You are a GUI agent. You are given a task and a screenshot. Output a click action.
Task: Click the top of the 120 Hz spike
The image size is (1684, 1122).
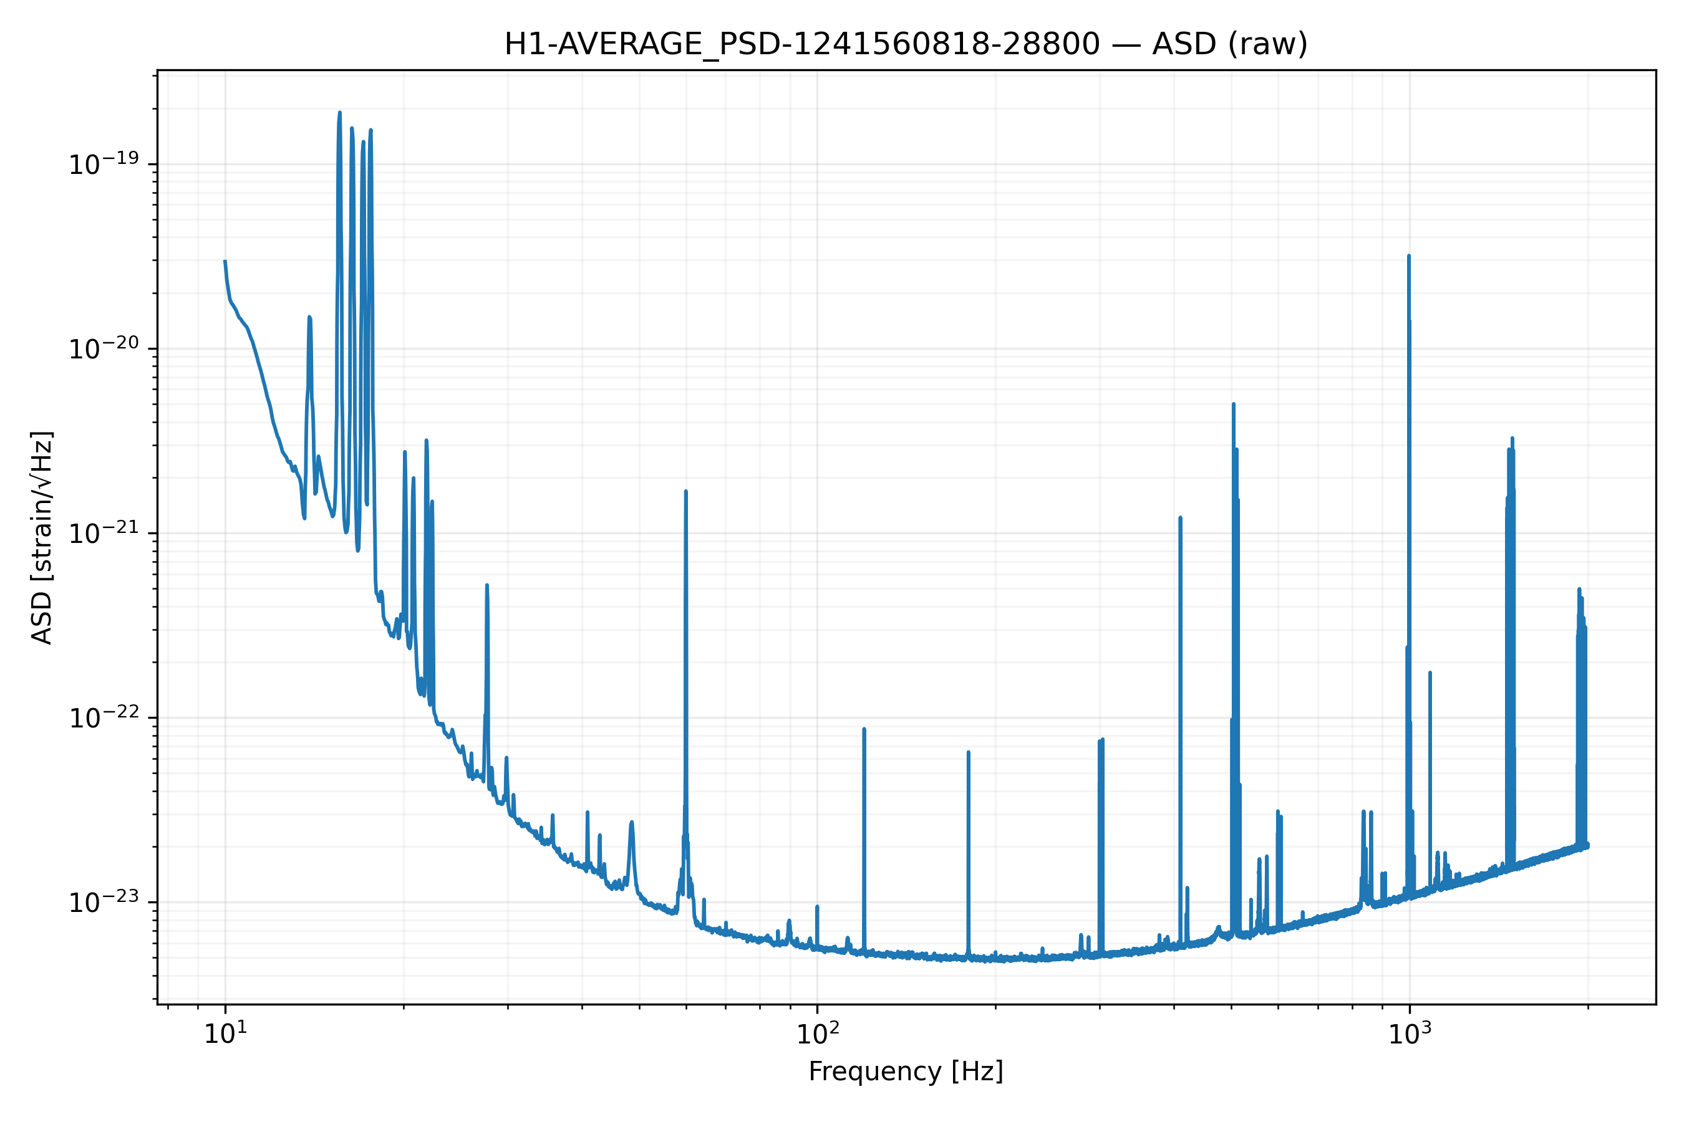(864, 730)
